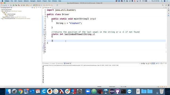Screen dimensions: 170x95
Task: Click the Coverage launch toolbar icon
Action: [x=16, y=5]
